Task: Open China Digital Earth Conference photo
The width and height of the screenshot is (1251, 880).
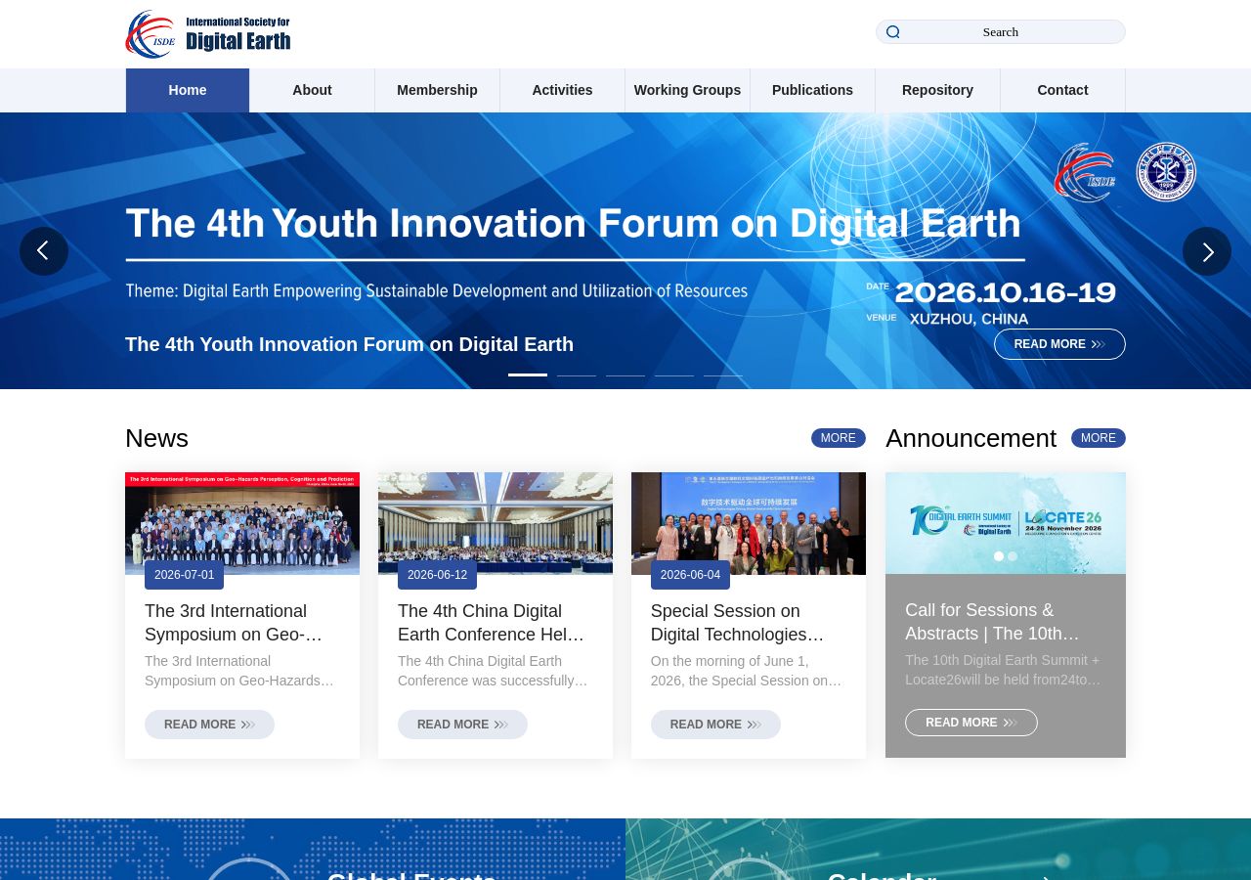Action: tap(496, 523)
